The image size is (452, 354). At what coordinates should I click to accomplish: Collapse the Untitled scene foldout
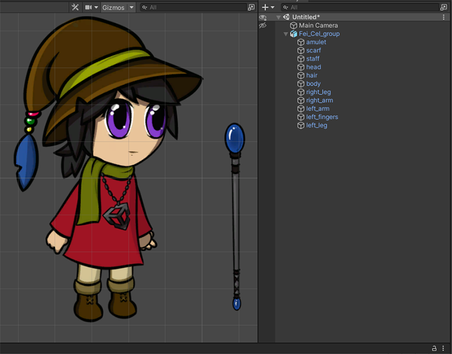(x=279, y=18)
